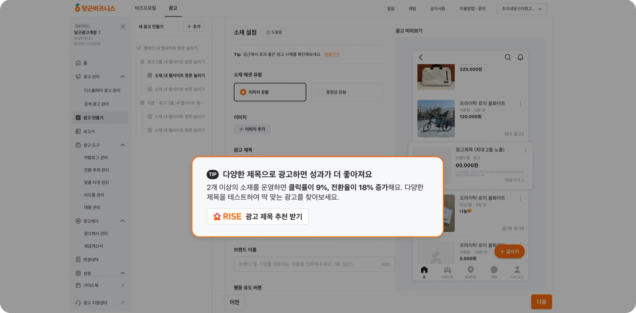Click 바로가기 in ad preview card

[x=515, y=180]
